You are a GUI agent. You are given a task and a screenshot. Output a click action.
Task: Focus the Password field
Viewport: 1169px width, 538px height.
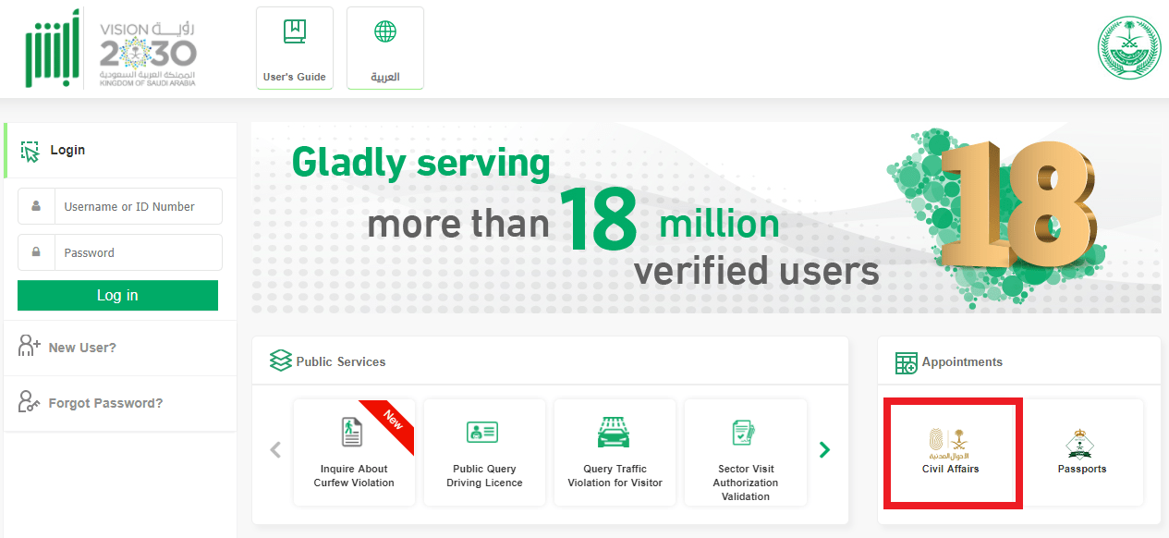coord(120,252)
